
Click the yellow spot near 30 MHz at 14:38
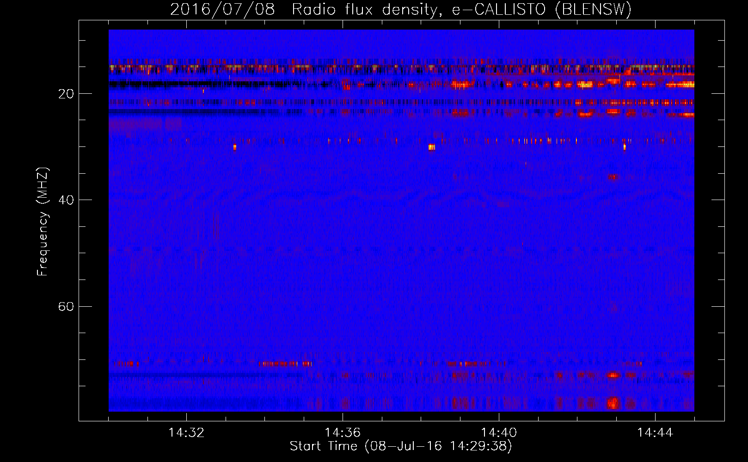click(x=432, y=147)
